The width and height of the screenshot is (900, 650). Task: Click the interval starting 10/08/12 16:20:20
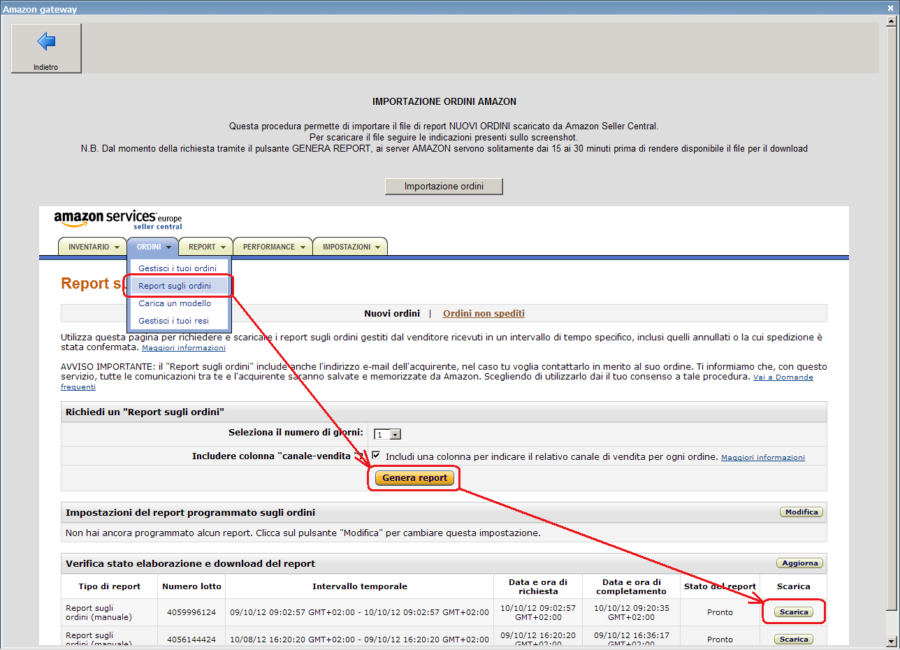pyautogui.click(x=359, y=640)
